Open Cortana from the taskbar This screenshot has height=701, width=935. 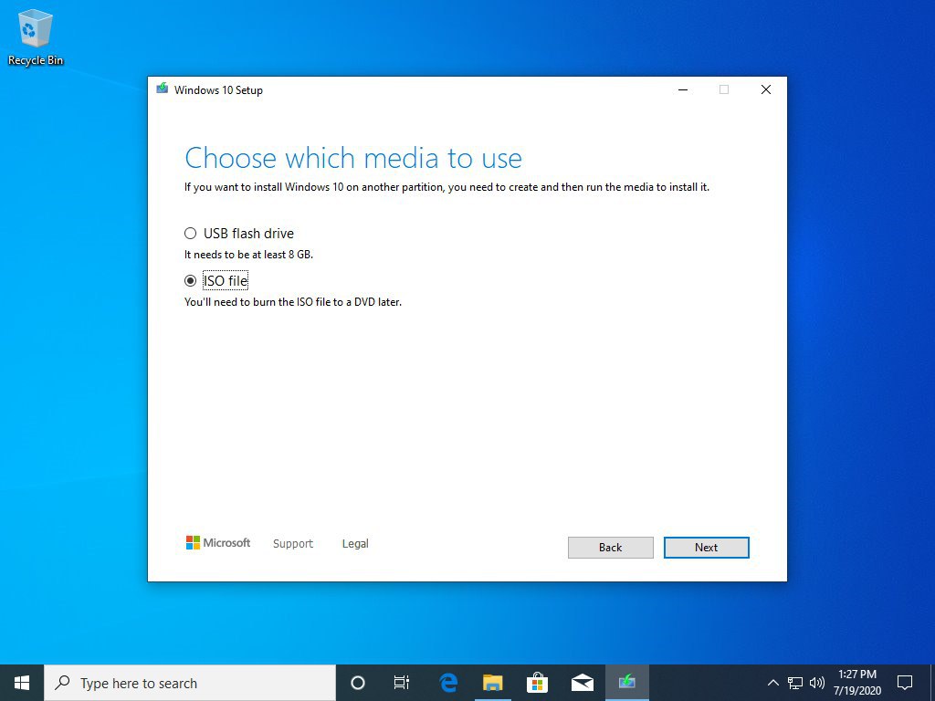(x=357, y=683)
